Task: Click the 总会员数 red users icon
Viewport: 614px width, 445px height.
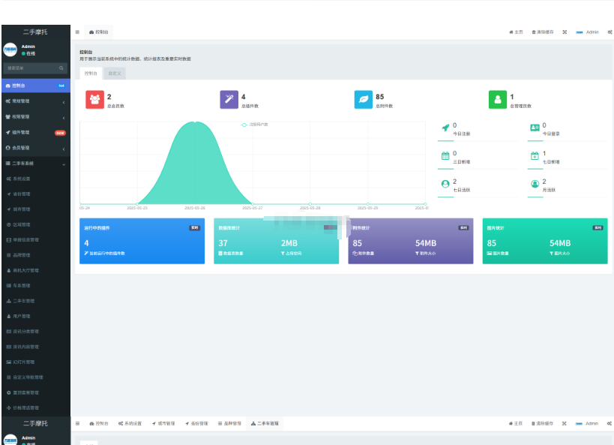Action: 94,100
